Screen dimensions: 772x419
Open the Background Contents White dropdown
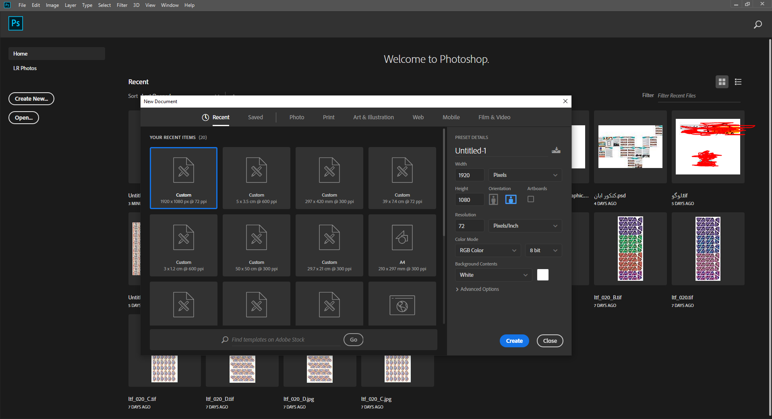click(493, 275)
